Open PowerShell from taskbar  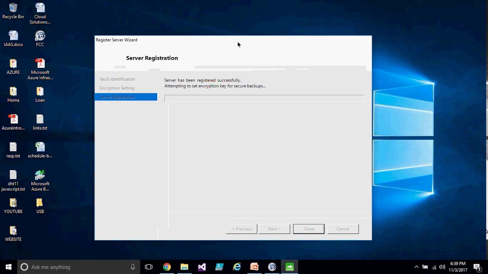219,267
